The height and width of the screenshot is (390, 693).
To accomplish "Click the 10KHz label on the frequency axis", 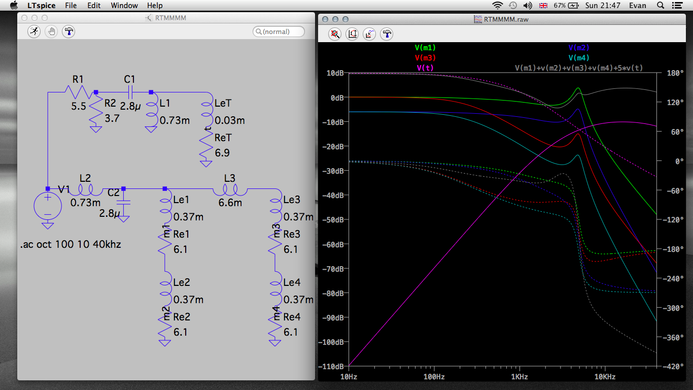I will [x=605, y=377].
